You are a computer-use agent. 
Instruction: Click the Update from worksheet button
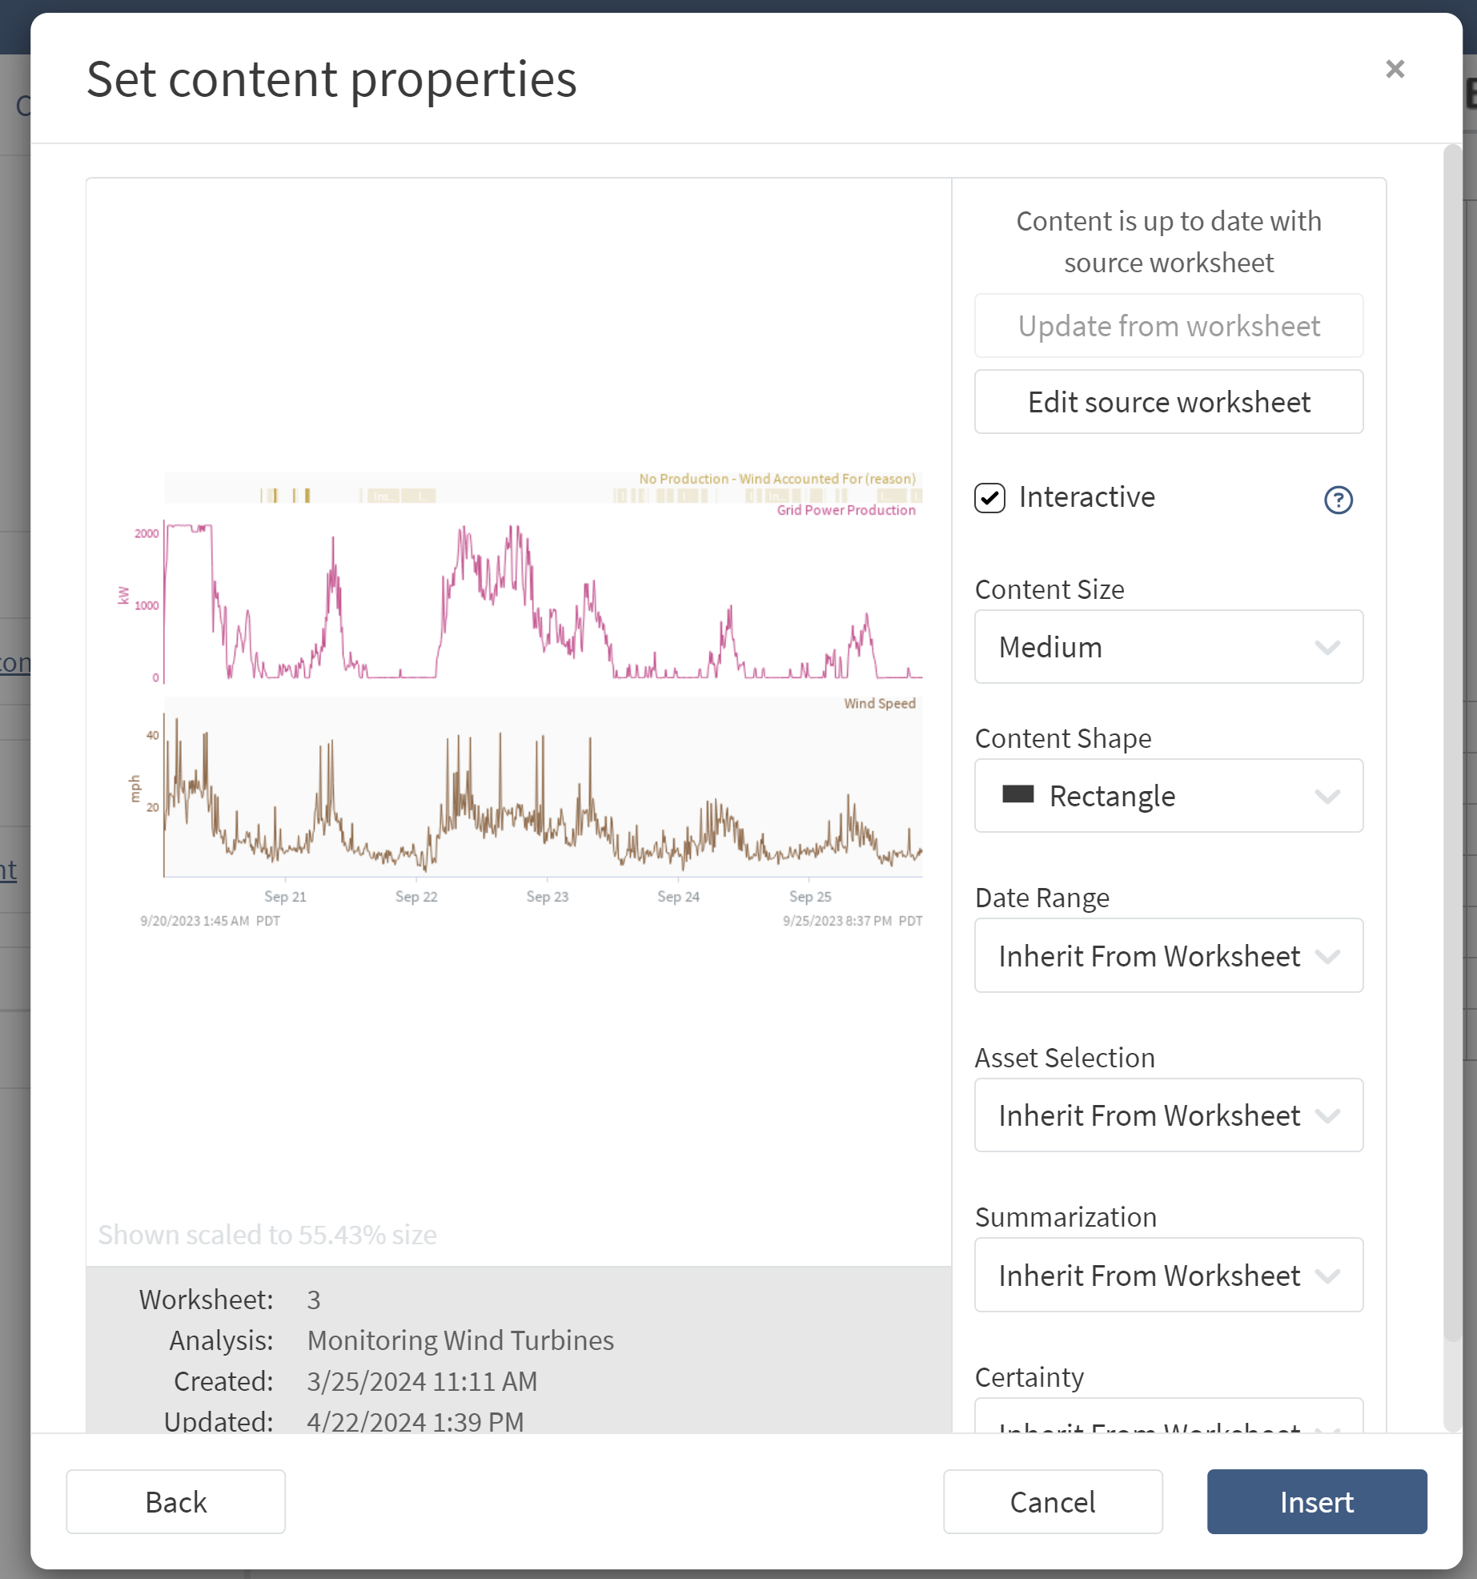tap(1168, 326)
